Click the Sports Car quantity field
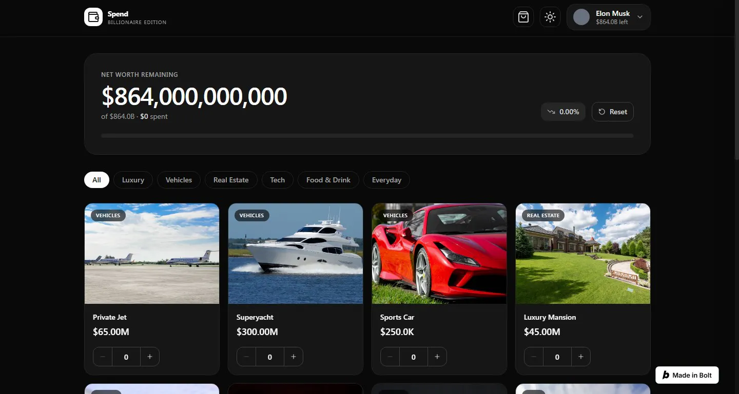This screenshot has height=394, width=739. pos(414,357)
